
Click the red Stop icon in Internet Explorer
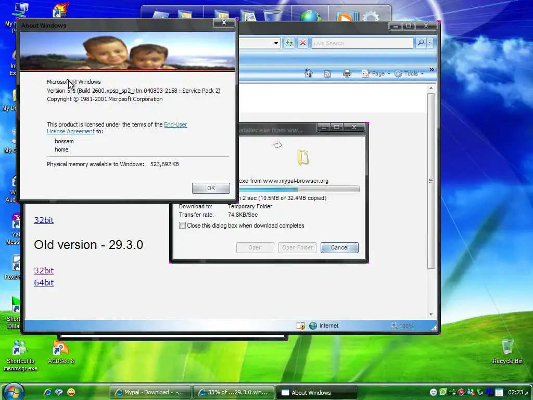(303, 43)
